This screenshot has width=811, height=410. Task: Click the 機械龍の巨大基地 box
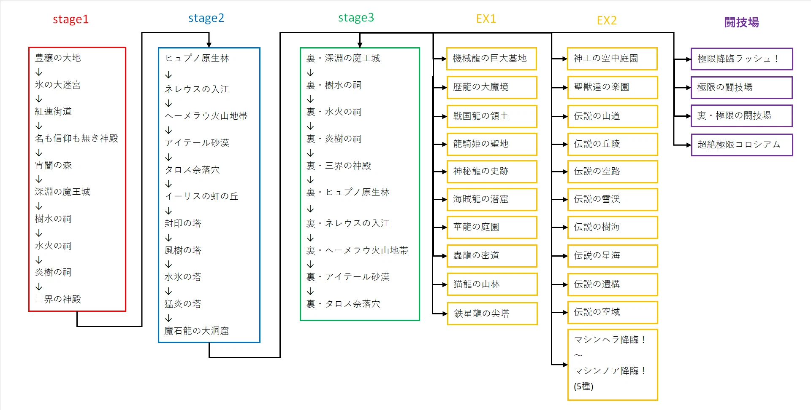coord(491,59)
